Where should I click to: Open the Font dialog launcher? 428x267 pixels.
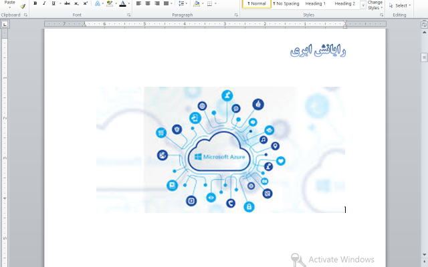coord(128,15)
